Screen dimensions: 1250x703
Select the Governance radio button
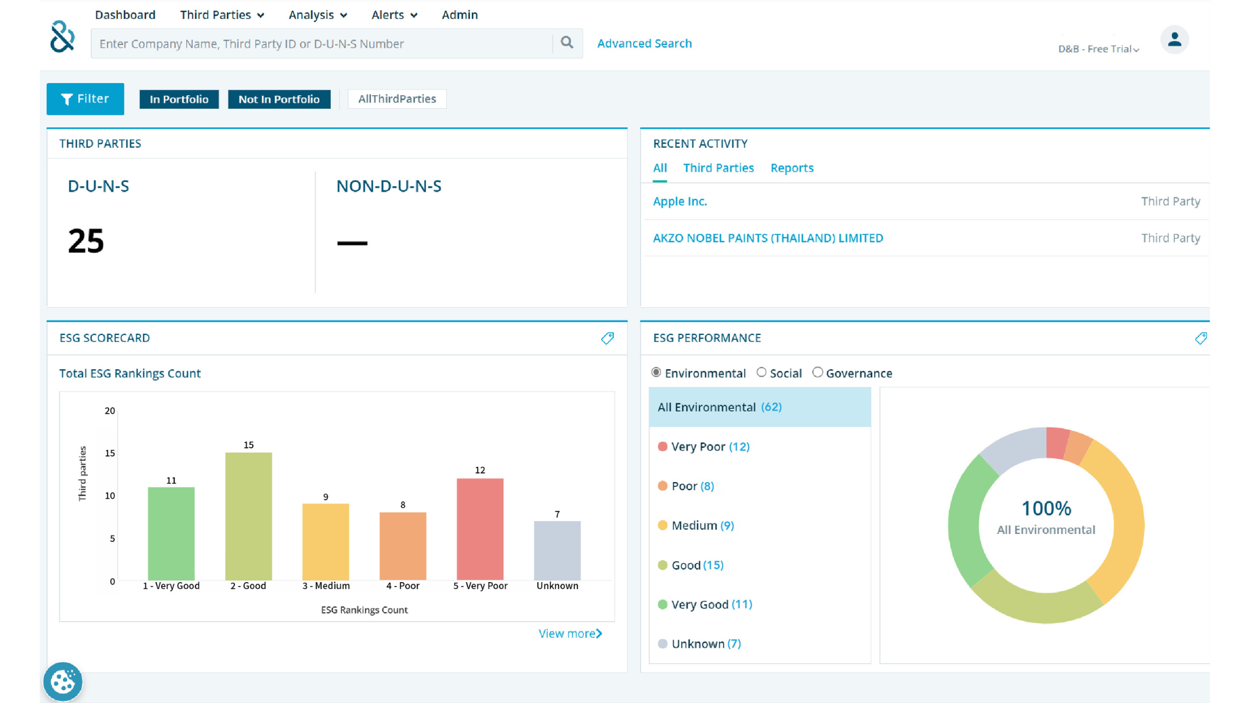point(817,372)
